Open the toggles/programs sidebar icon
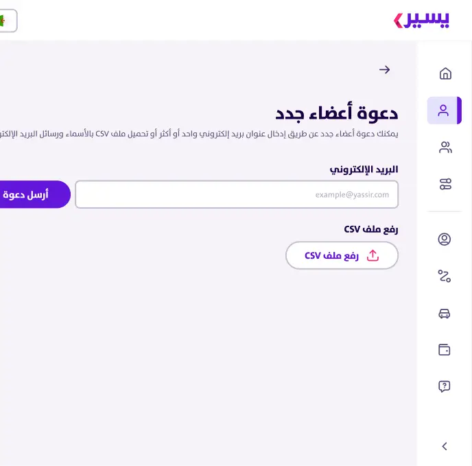Screen dimensions: 472x466 tap(445, 184)
